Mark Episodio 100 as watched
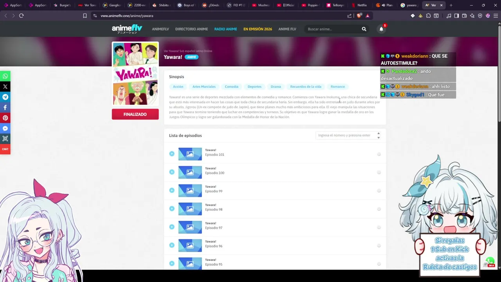 pos(379,172)
